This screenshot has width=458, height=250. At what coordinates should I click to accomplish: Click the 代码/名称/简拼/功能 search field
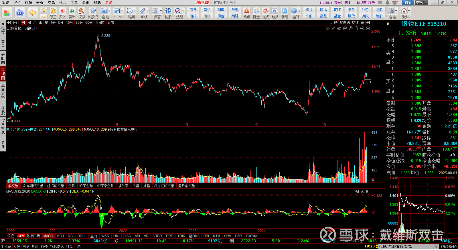point(408,247)
